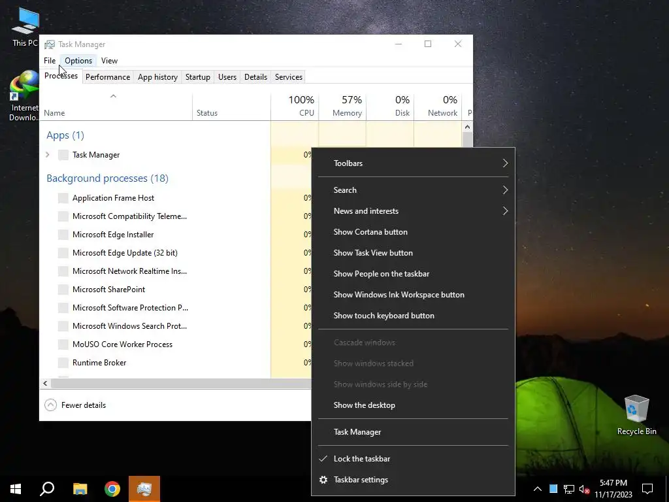Collapse to Fewer details

tap(75, 405)
